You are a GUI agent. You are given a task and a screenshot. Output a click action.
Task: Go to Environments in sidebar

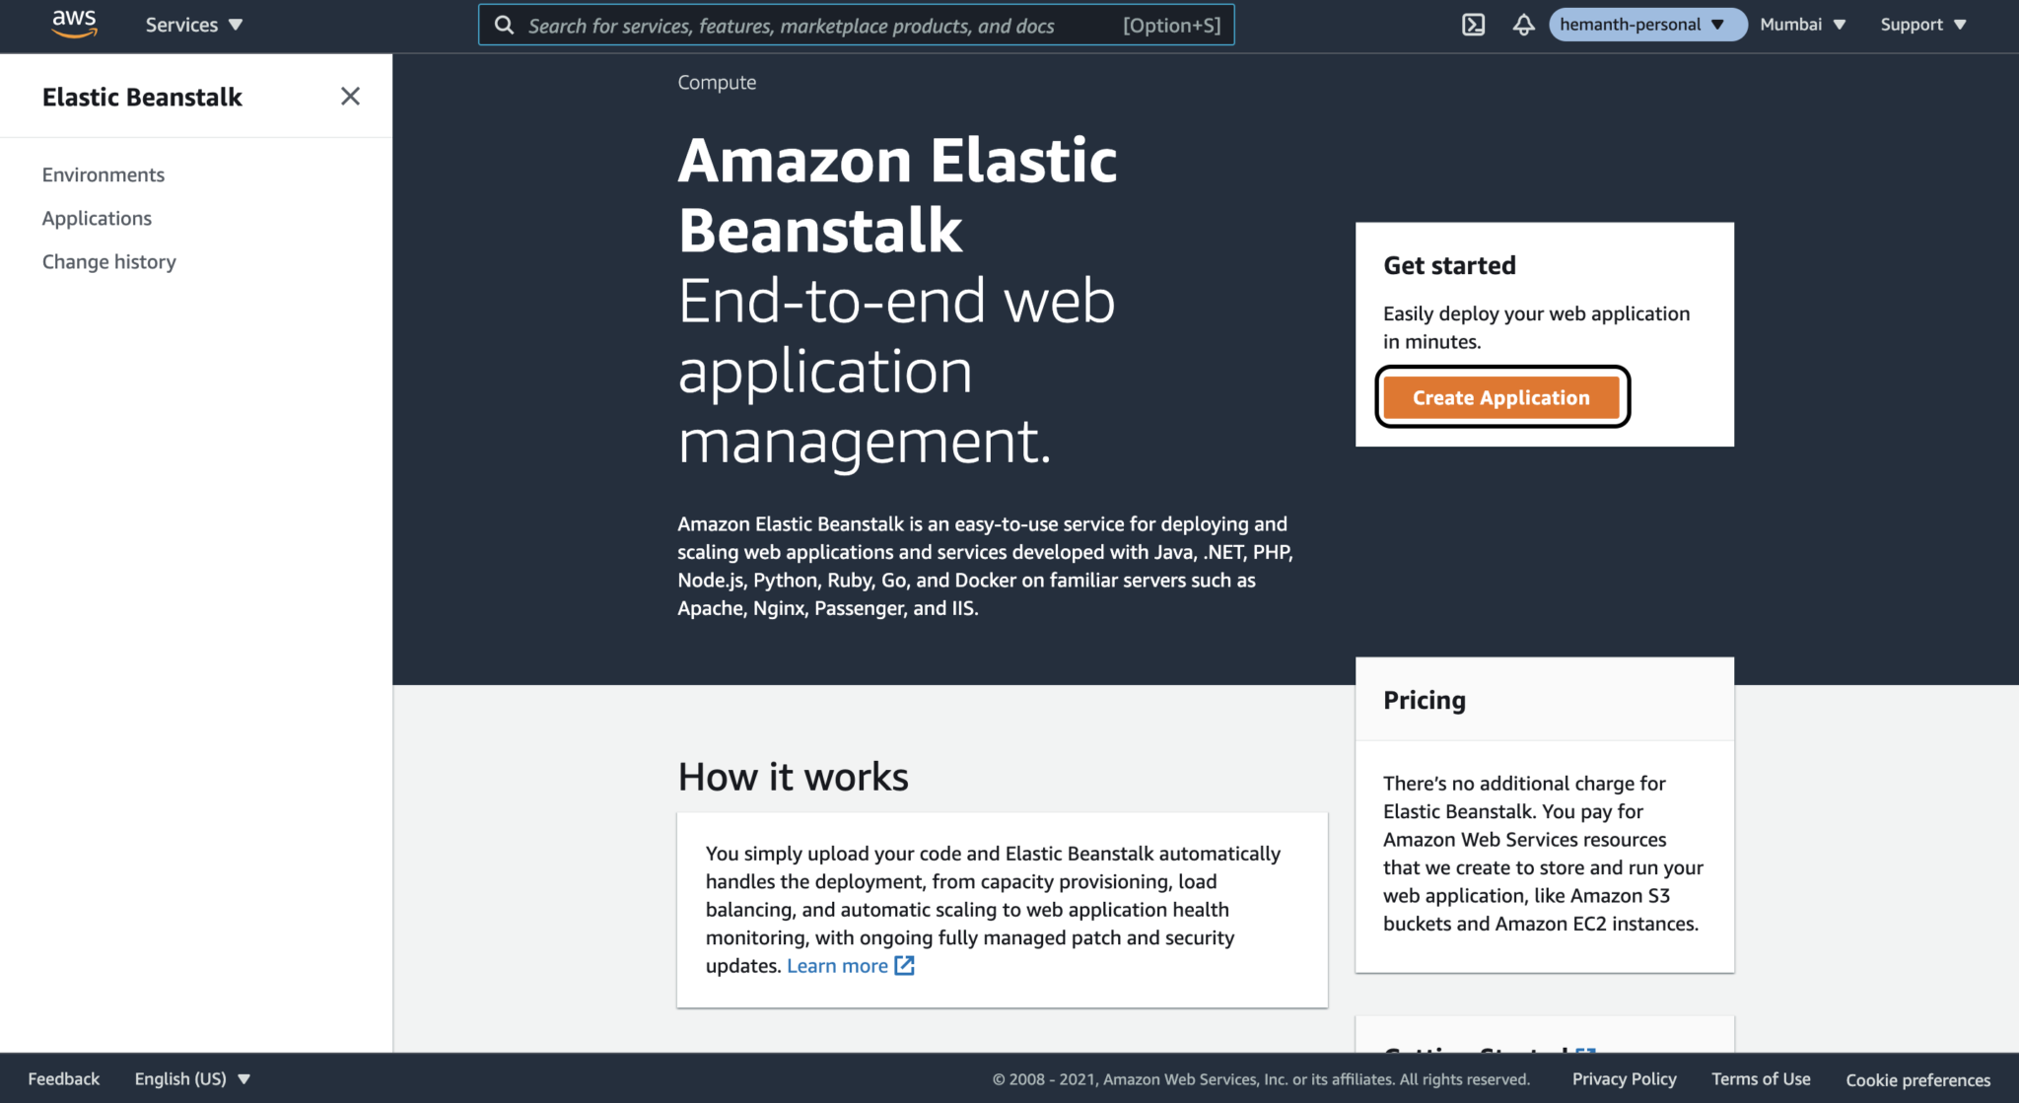pyautogui.click(x=103, y=174)
